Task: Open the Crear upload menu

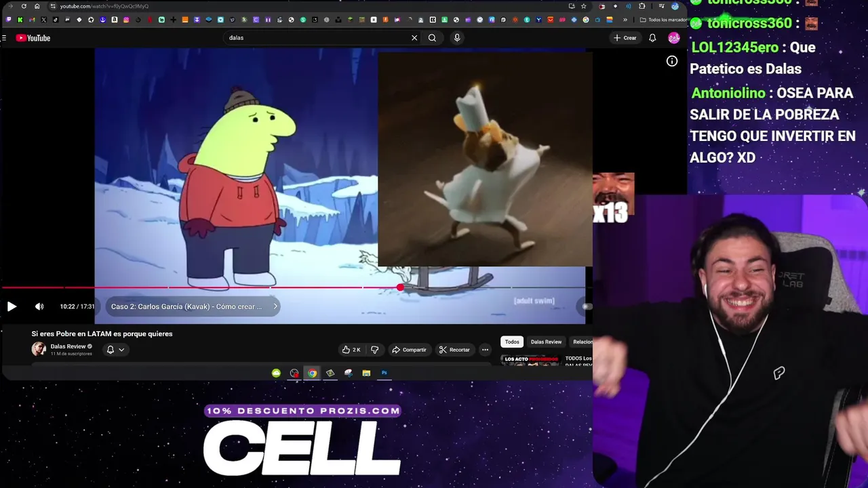Action: point(625,38)
